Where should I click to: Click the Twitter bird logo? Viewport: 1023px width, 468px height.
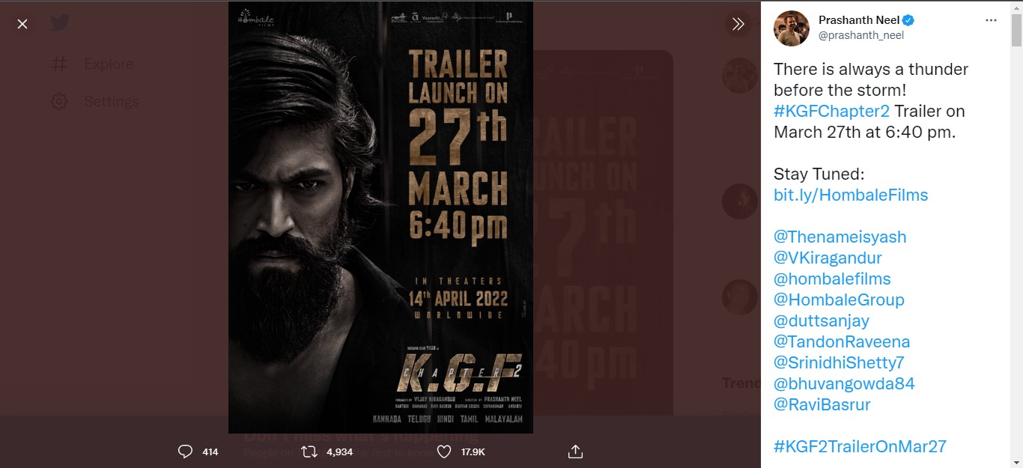pos(60,22)
